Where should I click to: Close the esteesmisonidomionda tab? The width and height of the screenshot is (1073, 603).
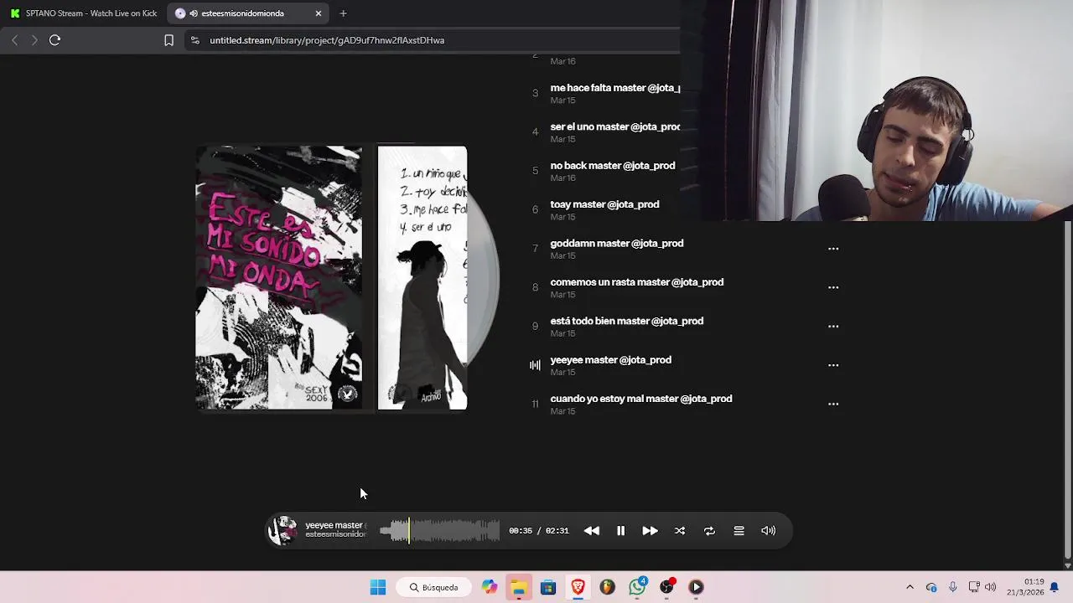click(x=319, y=13)
